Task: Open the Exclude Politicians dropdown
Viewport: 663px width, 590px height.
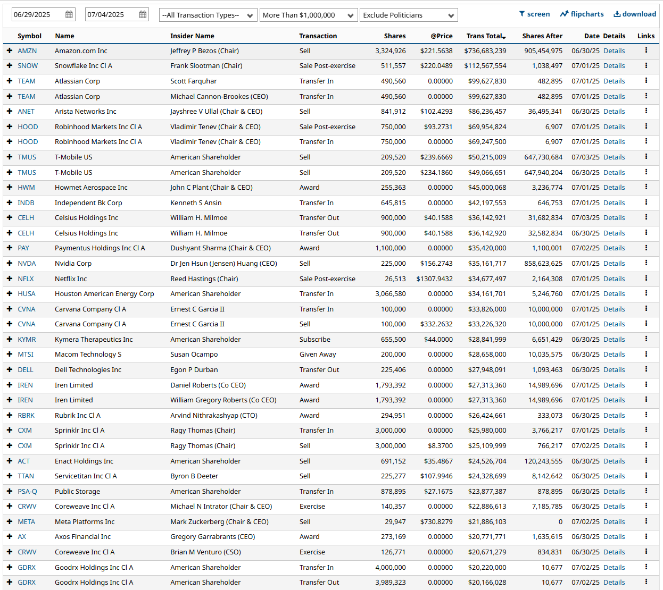Action: (x=409, y=15)
